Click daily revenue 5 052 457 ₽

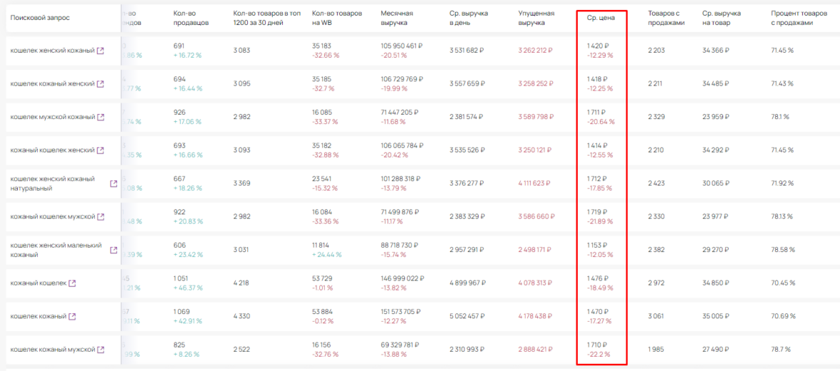[x=467, y=316]
